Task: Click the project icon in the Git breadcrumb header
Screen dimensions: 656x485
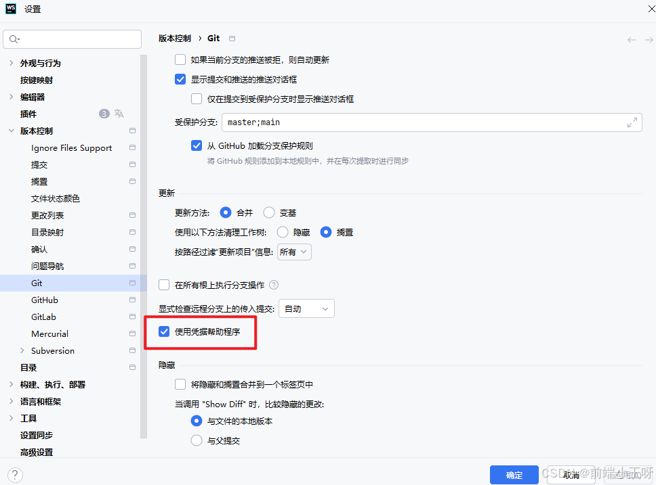Action: click(x=232, y=39)
